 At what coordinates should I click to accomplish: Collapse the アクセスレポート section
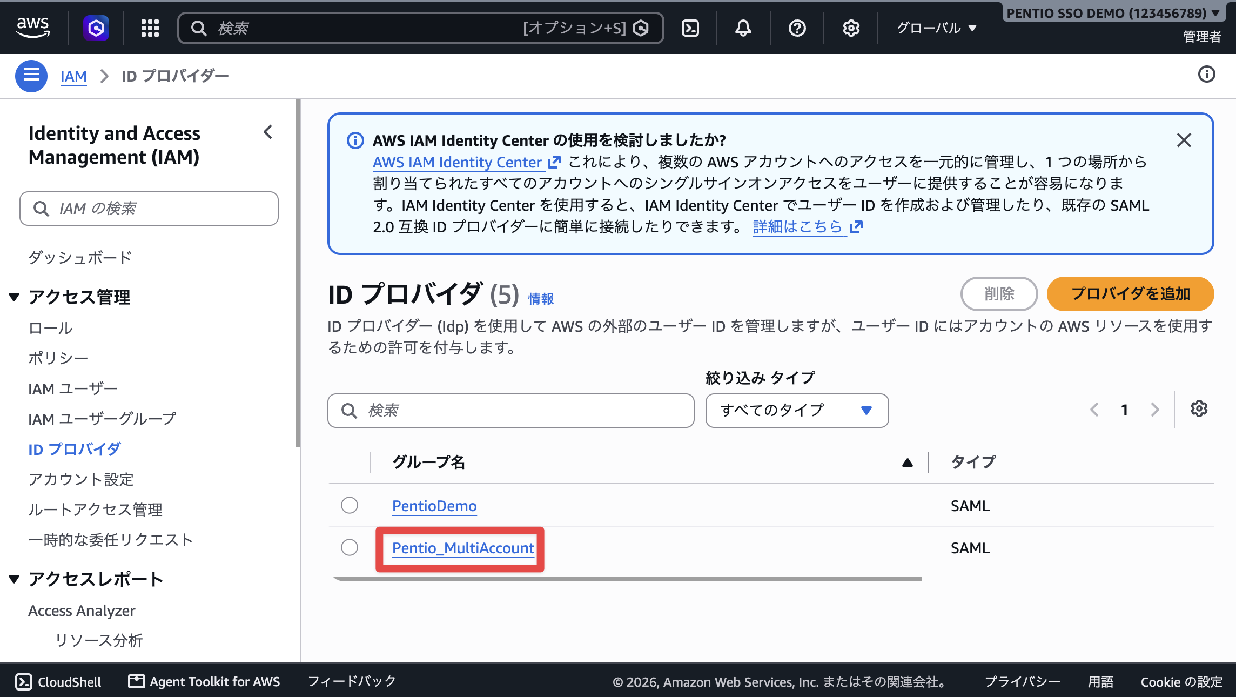click(x=15, y=579)
